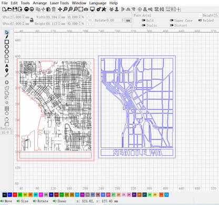Pick the orange T1 tool layer swatch
219x205 pixels.
coord(161,195)
